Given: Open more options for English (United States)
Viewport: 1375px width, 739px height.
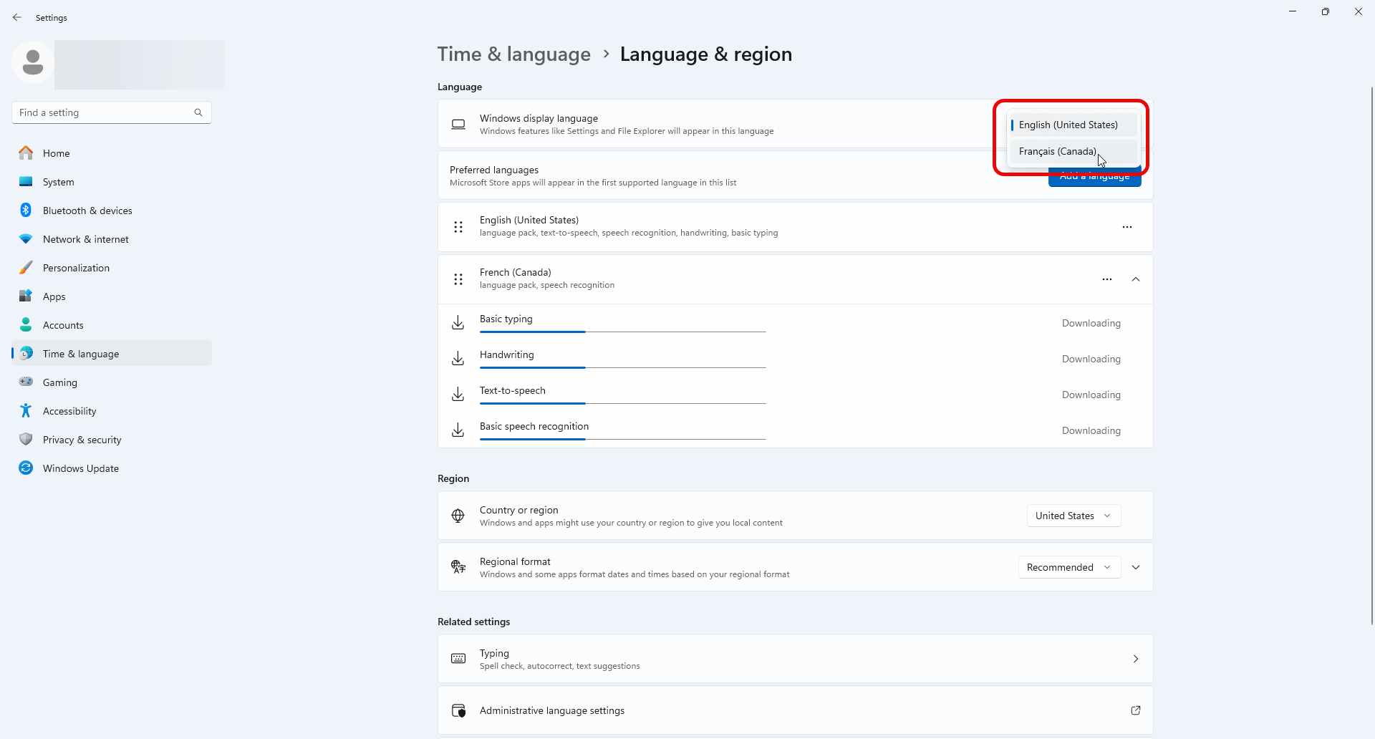Looking at the screenshot, I should 1126,226.
